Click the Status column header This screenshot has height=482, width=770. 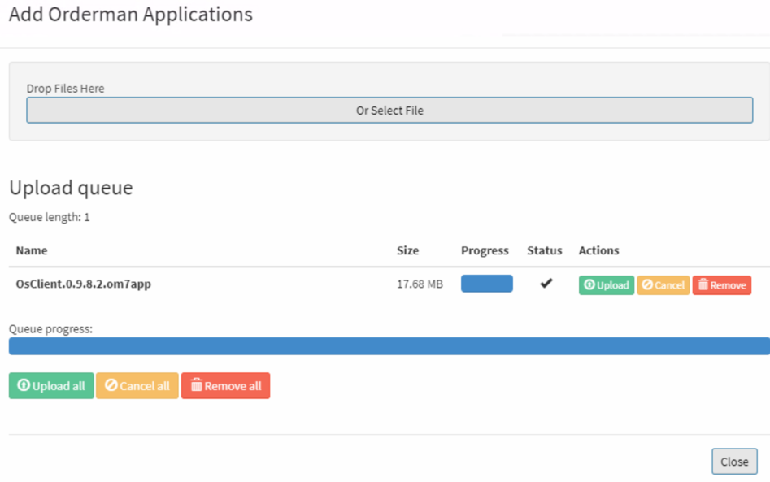click(545, 250)
